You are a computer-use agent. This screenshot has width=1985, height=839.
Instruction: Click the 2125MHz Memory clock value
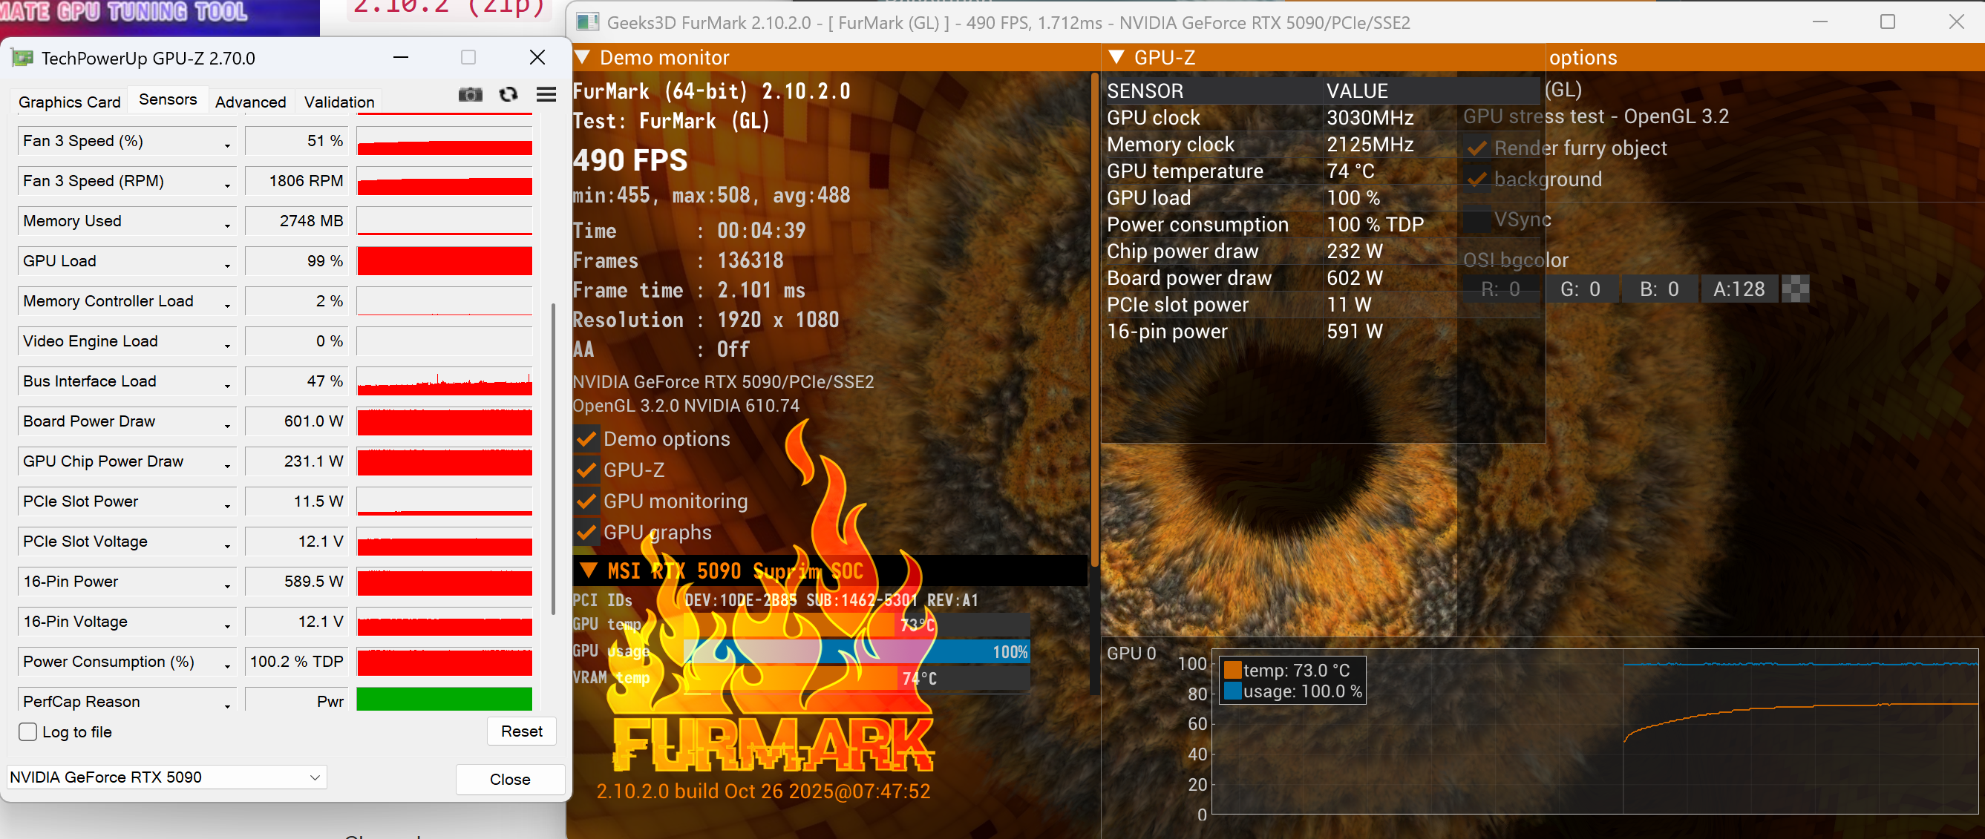[x=1370, y=145]
